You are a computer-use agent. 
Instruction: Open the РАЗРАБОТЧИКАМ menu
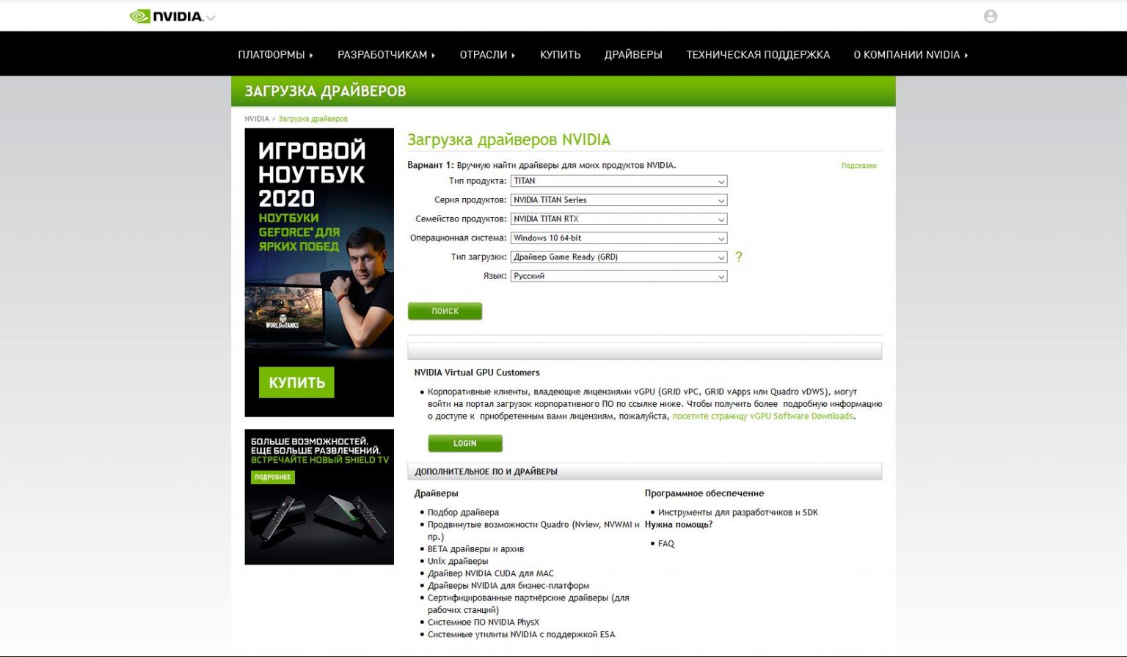coord(386,54)
